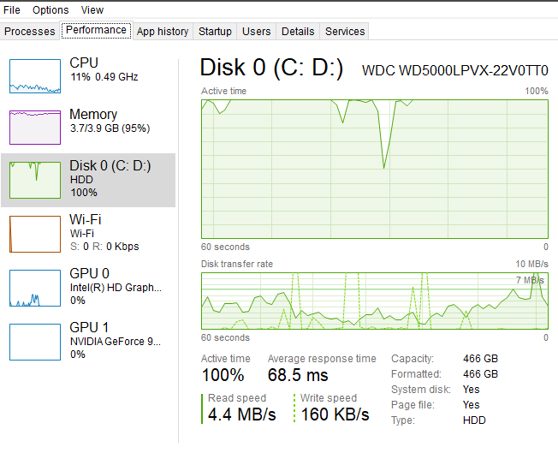Click the Disk active time graph
This screenshot has height=453, width=558.
coord(374,168)
